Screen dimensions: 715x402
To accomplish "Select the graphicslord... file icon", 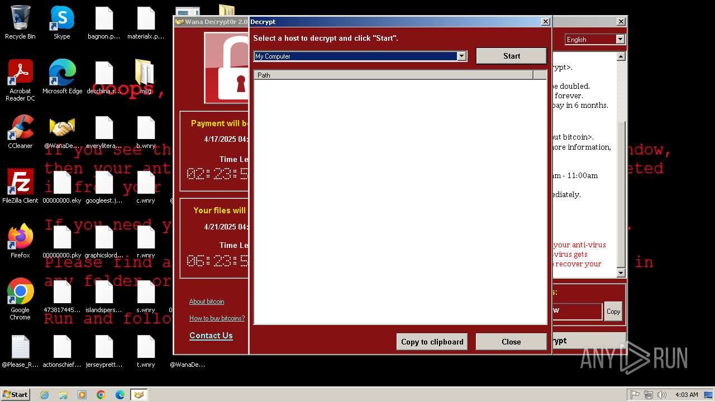I will pyautogui.click(x=104, y=241).
